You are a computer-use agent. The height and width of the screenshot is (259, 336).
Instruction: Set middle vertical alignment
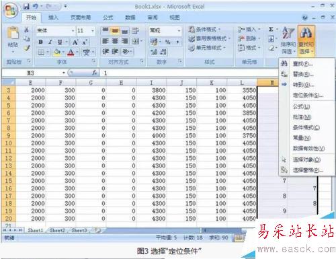[x=115, y=30]
